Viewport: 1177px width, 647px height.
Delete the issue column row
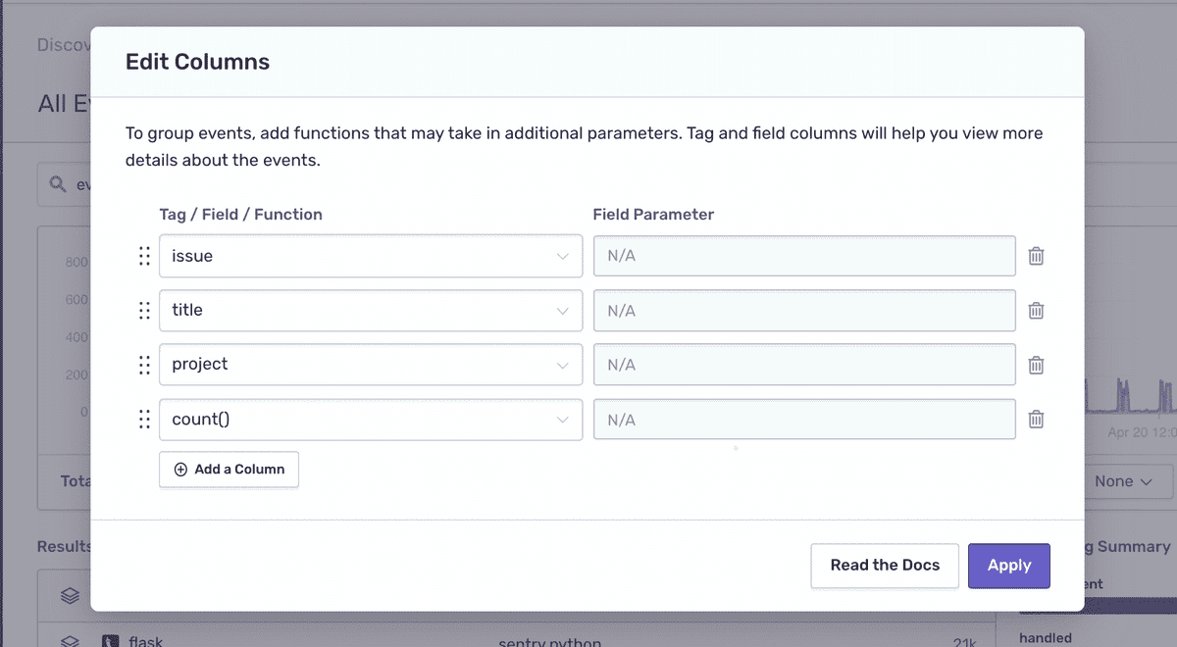point(1036,256)
